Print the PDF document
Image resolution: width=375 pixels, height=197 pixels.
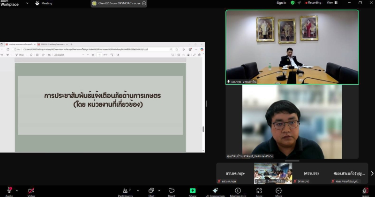point(179,55)
